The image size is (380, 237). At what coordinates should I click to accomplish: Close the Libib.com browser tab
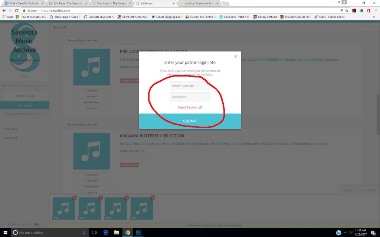coord(174,3)
